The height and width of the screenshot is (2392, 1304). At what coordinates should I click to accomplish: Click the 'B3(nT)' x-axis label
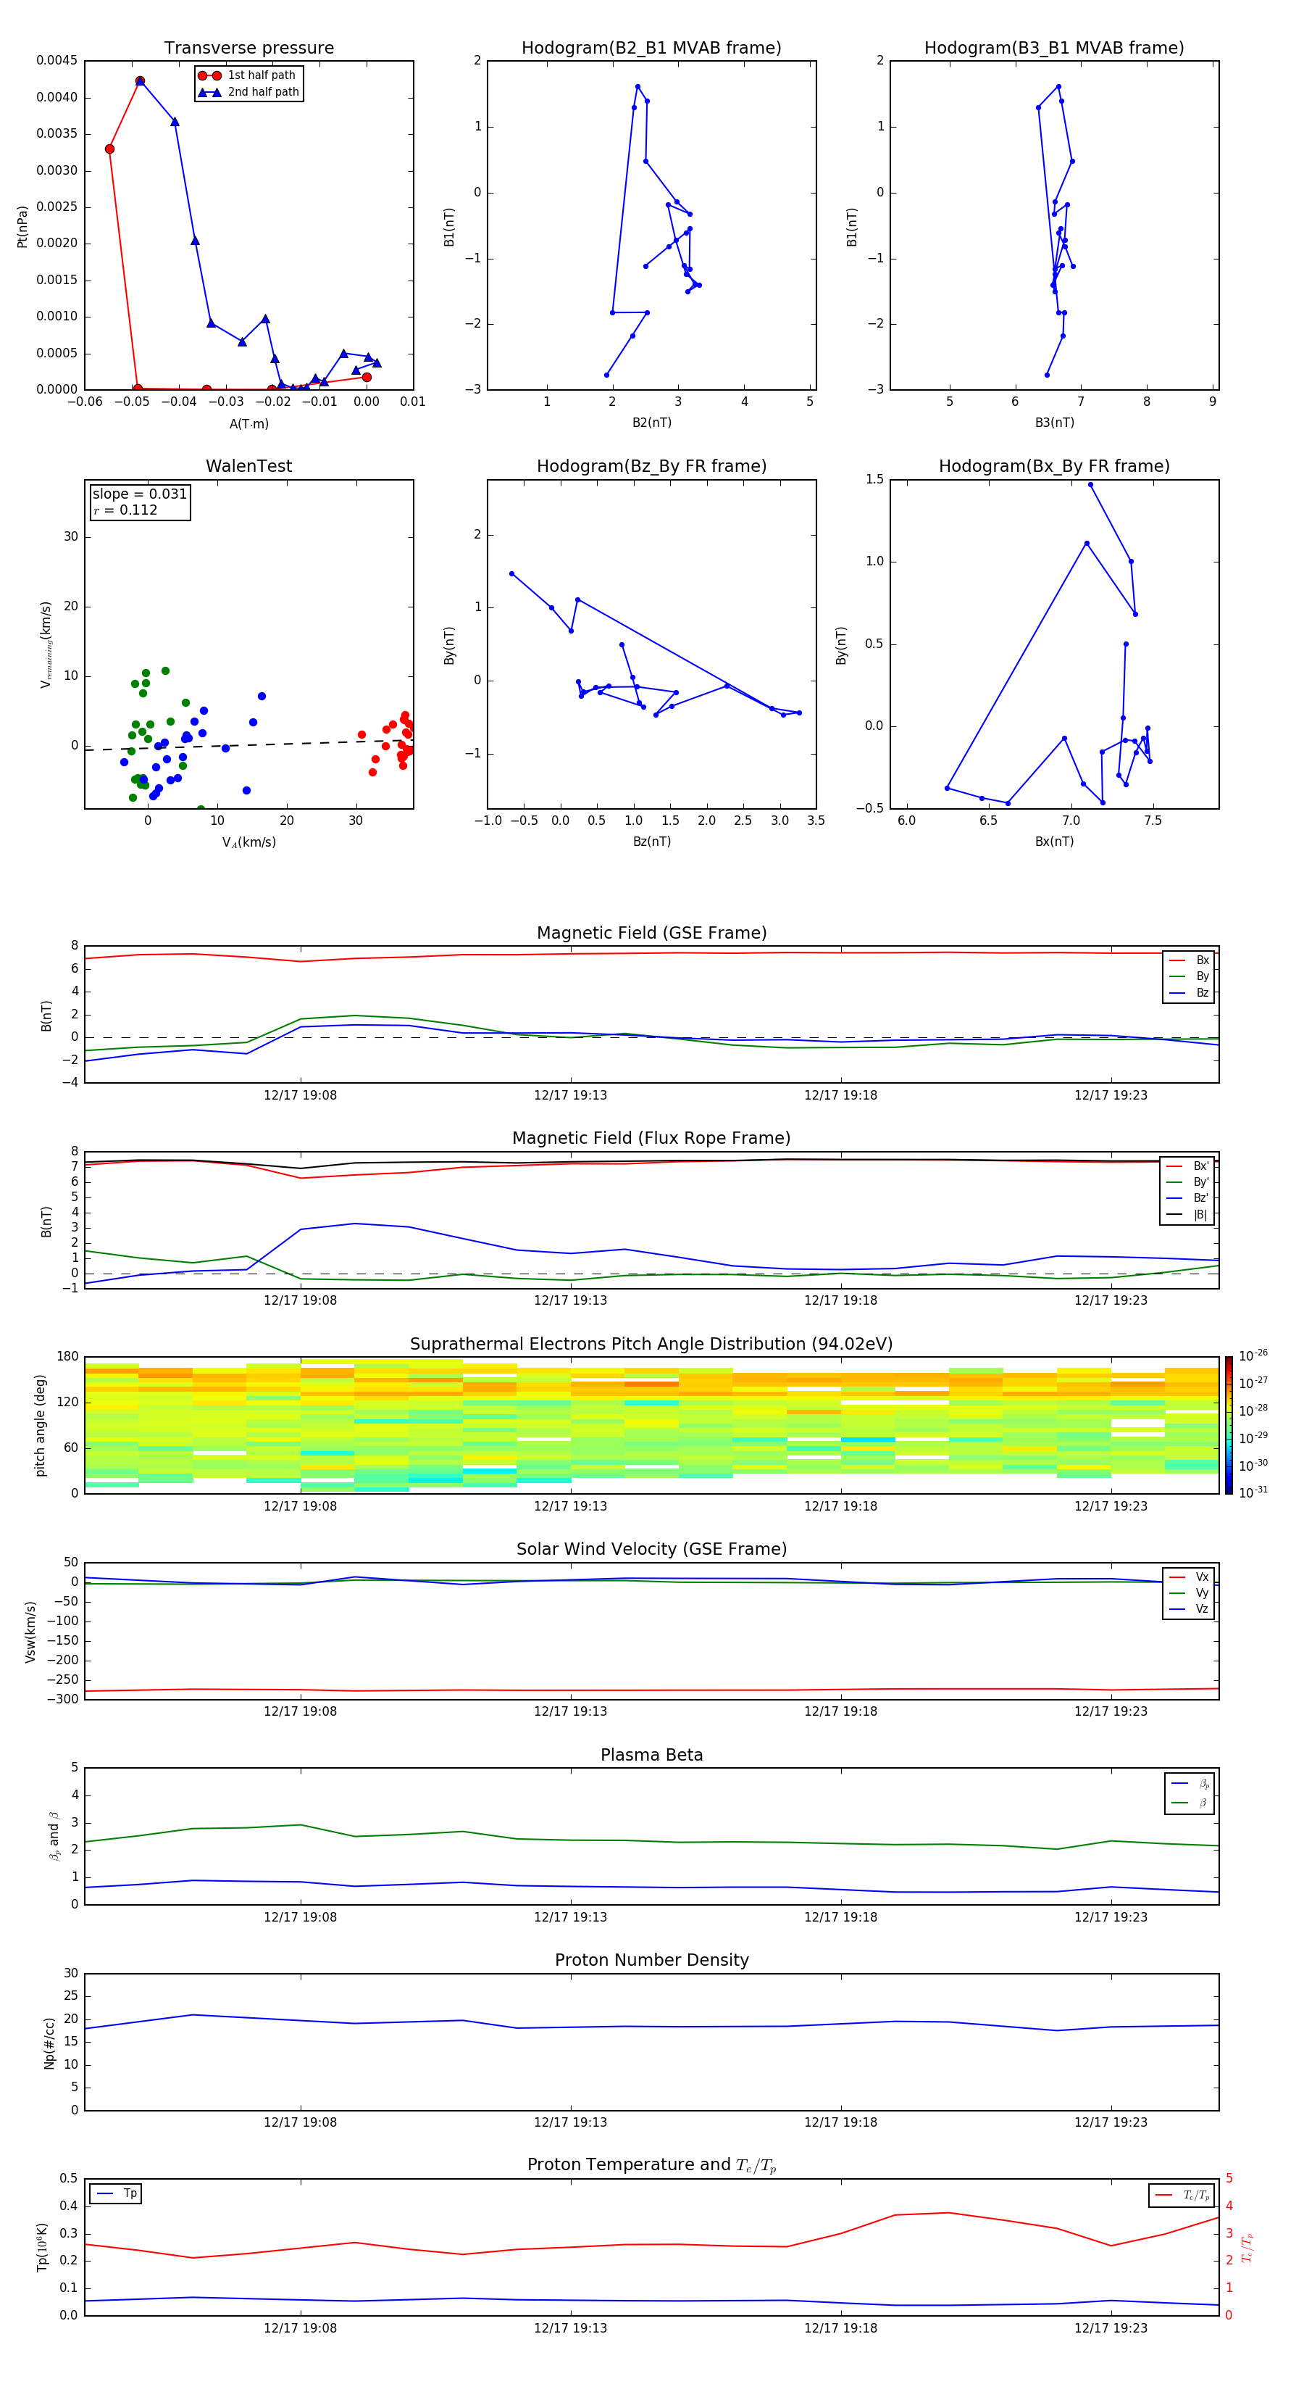pos(1054,423)
